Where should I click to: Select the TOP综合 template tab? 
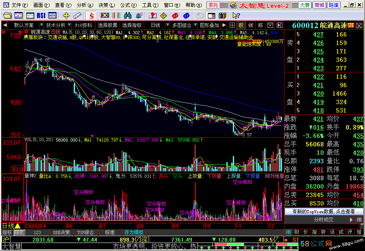pos(85,232)
